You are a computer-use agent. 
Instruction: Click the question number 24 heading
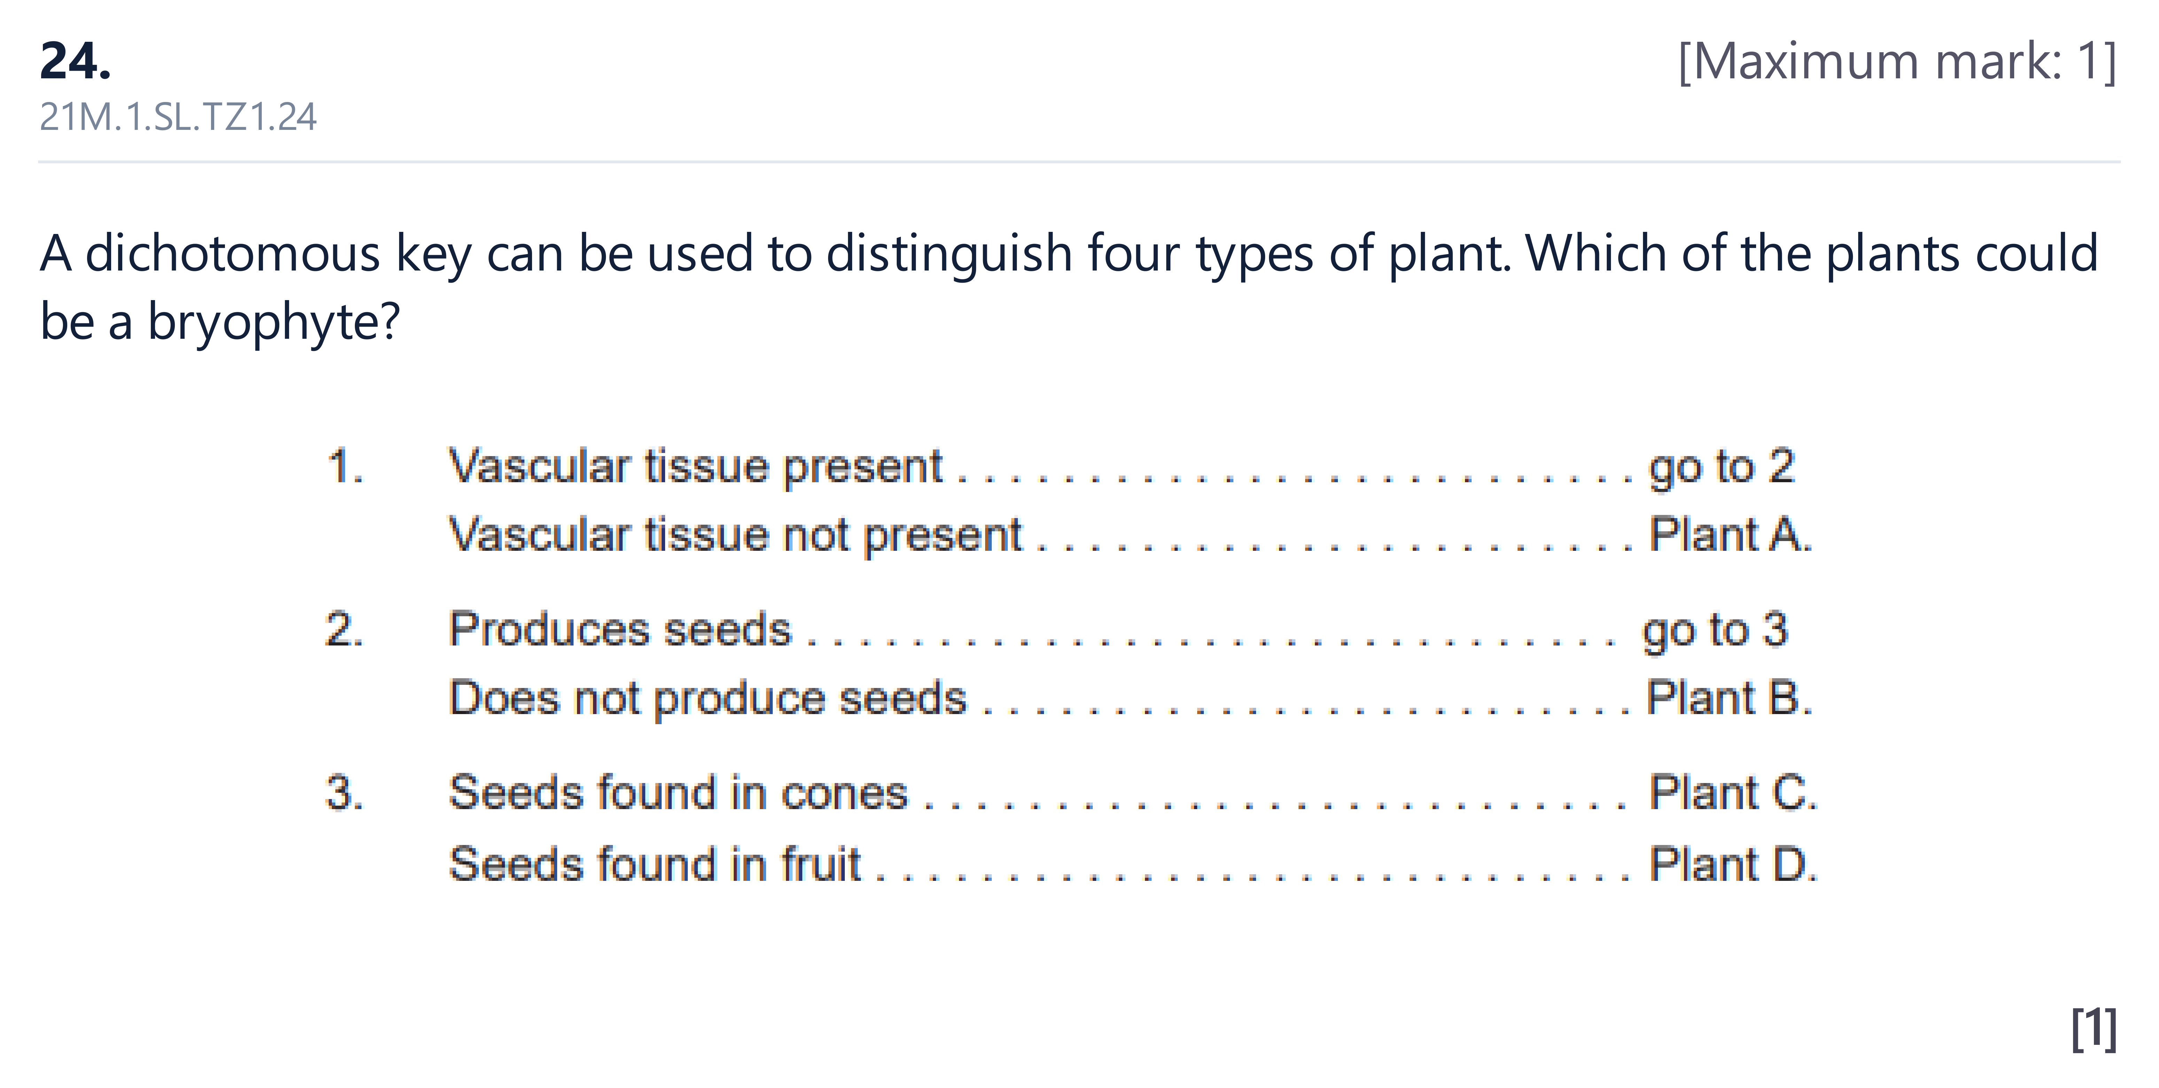click(76, 61)
